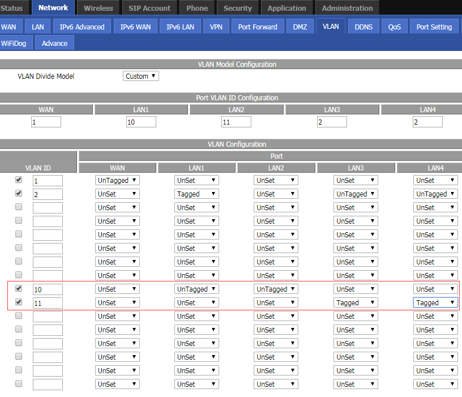Edit the VLAN ID 11 text field
The width and height of the screenshot is (462, 397).
48,303
